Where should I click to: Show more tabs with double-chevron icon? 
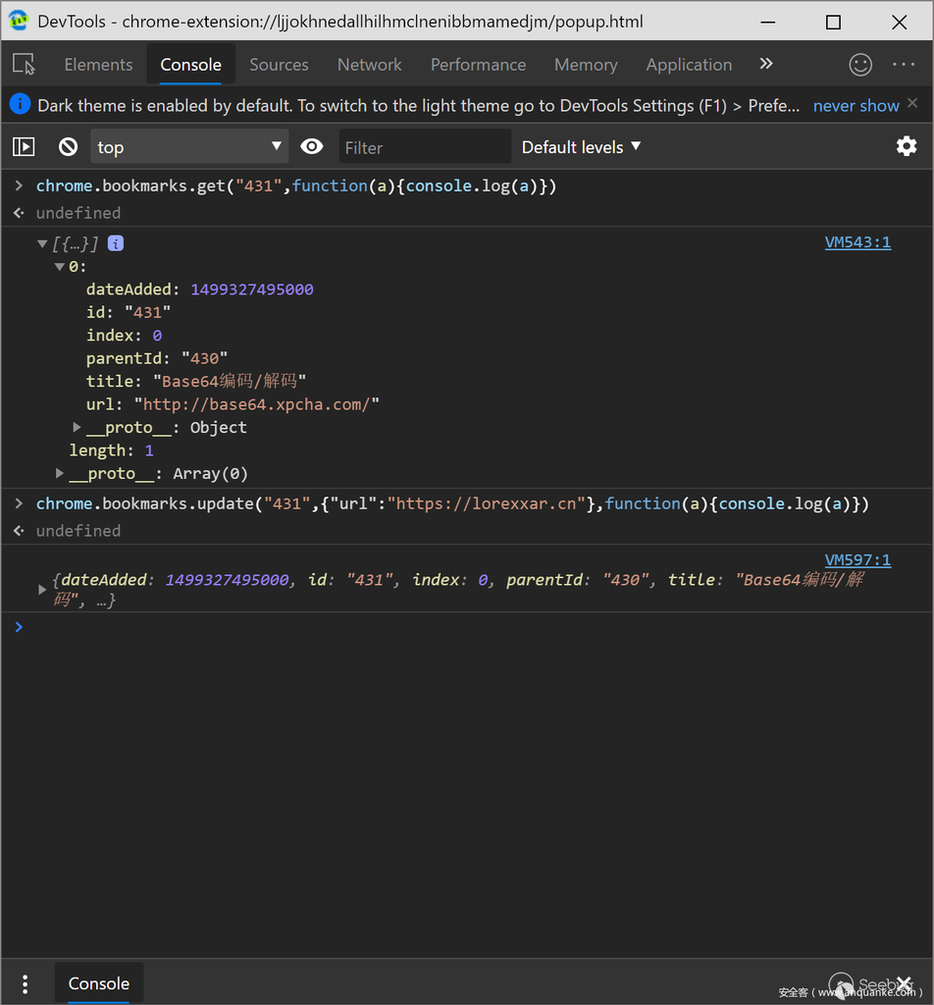(x=766, y=65)
